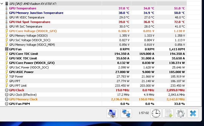Close sensors with the blue X button
204x126 pixels.
click(x=193, y=113)
